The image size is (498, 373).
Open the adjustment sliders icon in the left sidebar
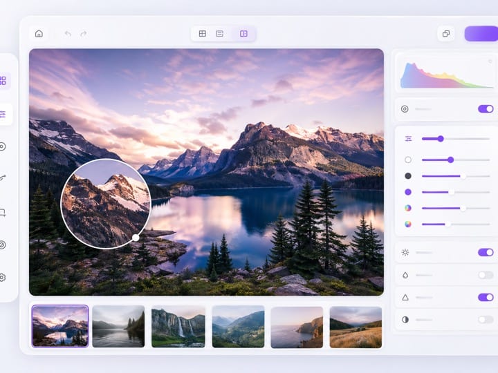(x=3, y=114)
